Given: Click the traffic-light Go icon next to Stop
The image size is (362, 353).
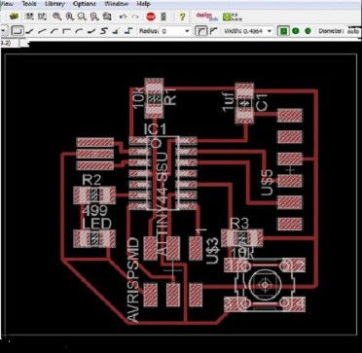Looking at the screenshot, I should tap(163, 17).
